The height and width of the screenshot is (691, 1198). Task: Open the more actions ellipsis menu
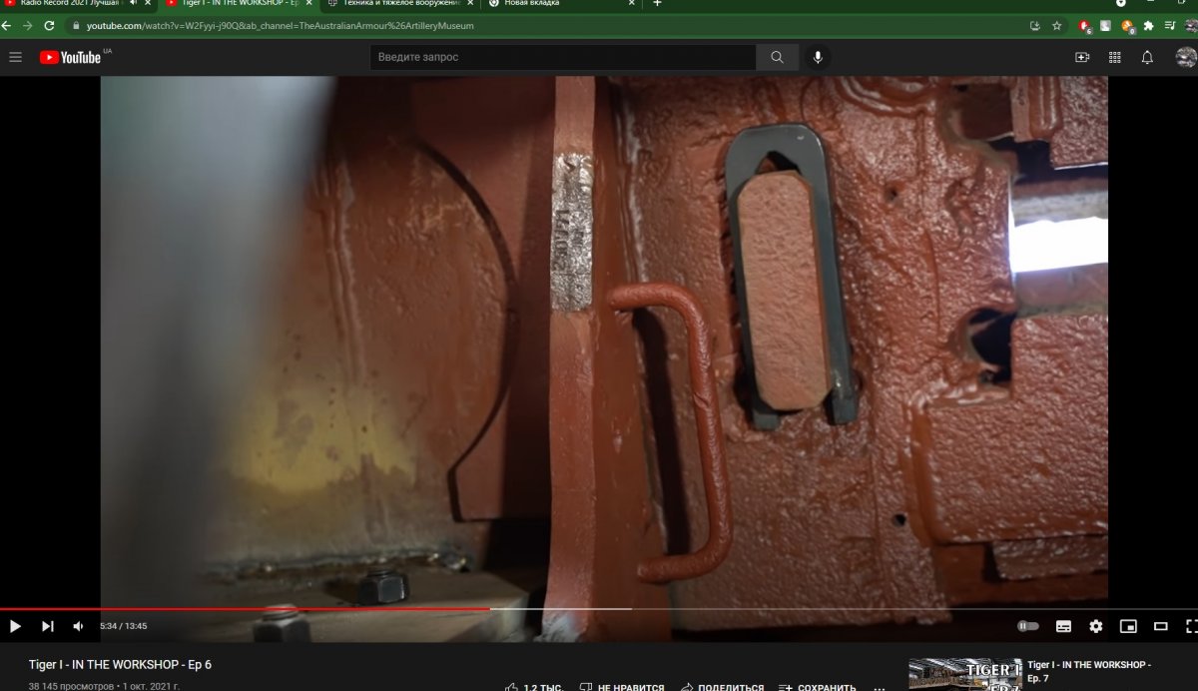click(x=879, y=687)
